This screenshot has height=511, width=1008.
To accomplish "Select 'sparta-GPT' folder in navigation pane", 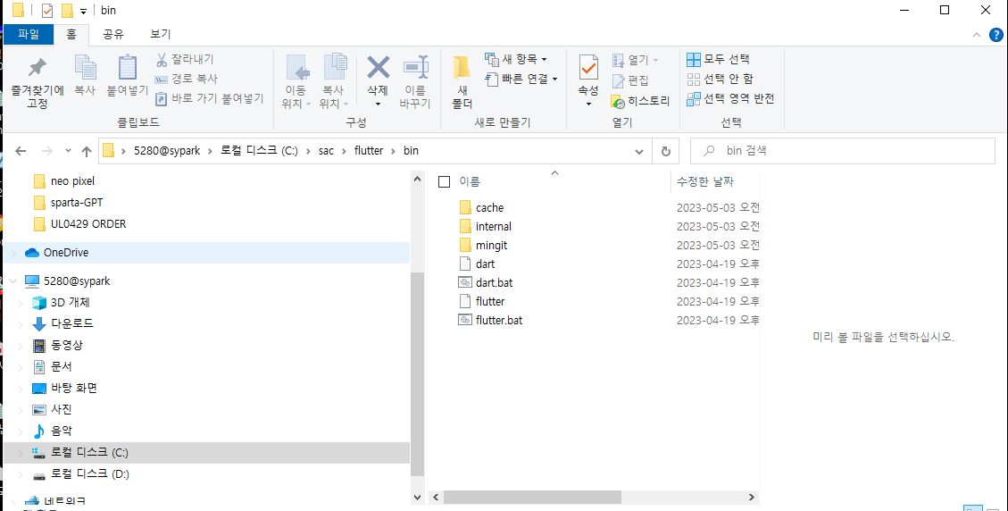I will (77, 203).
